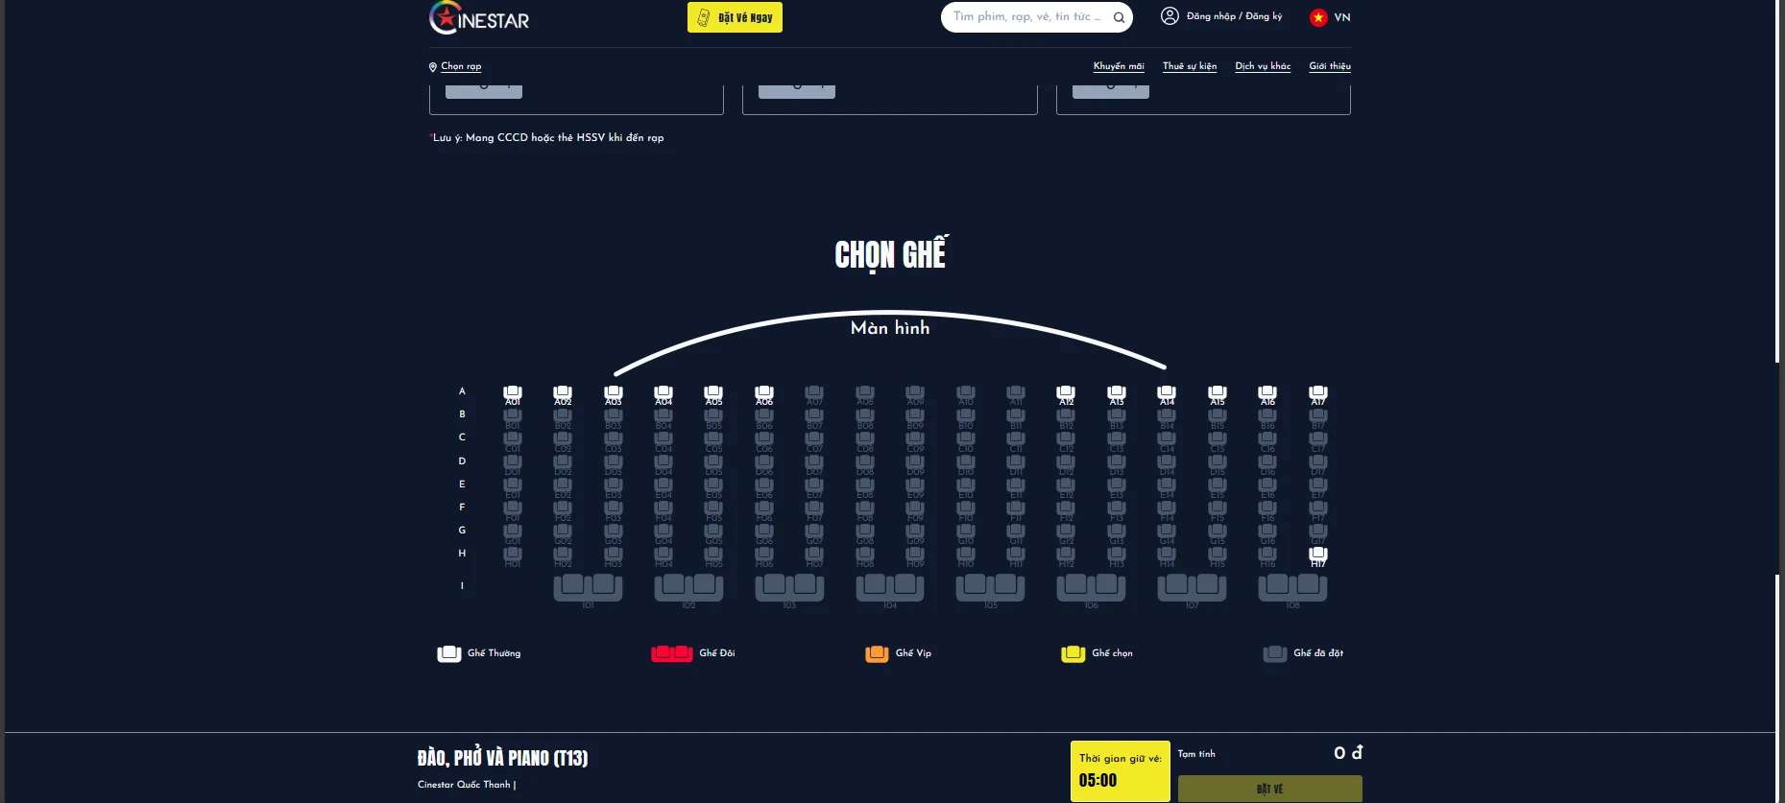Viewport: 1785px width, 803px height.
Task: Open the Khuyến mãi menu
Action: (1119, 66)
